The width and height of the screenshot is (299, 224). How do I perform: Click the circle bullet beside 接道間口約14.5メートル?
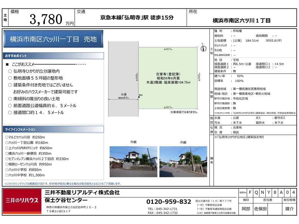(x=10, y=112)
